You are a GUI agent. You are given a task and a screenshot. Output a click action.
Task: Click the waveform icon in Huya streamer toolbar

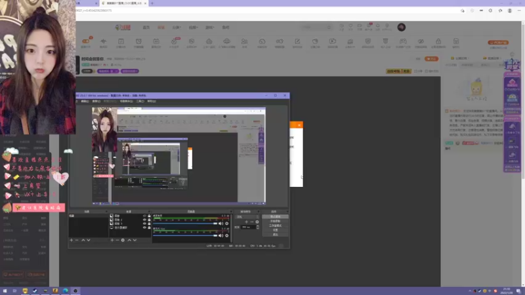coord(103,43)
